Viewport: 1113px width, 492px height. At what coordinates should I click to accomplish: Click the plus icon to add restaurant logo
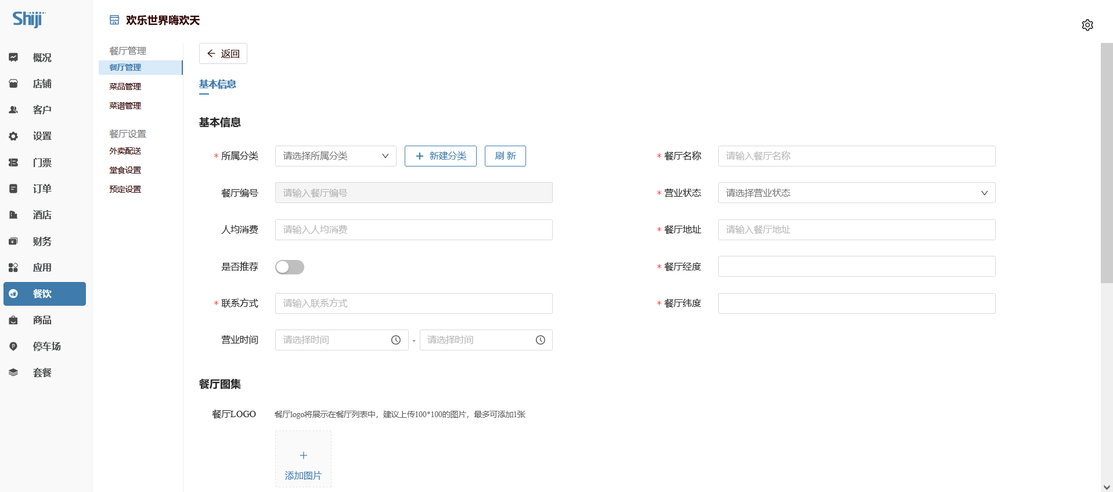click(303, 455)
